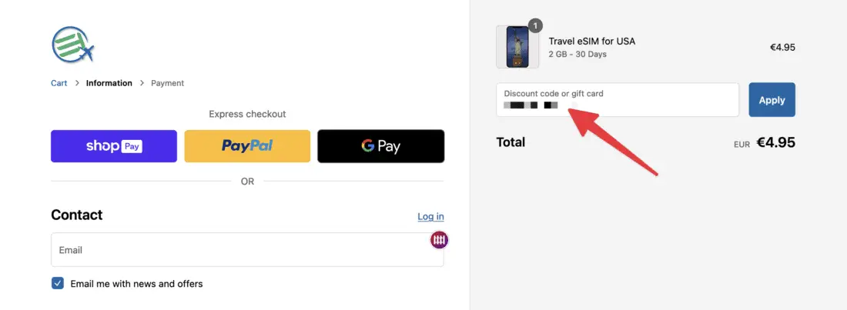This screenshot has width=847, height=310.
Task: Uncheck Email me with news and offers
Action: click(x=58, y=284)
